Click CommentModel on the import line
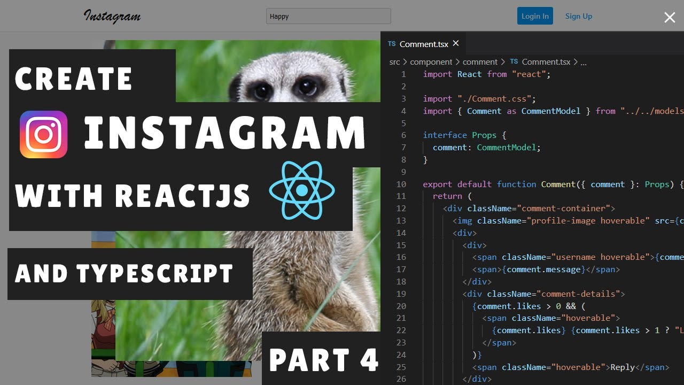This screenshot has width=684, height=385. (x=551, y=111)
